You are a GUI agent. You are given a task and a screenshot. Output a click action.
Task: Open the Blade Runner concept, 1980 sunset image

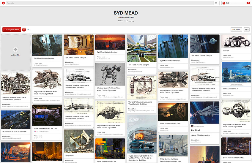tap(173, 112)
